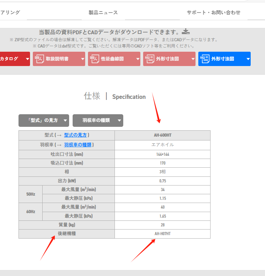This screenshot has height=276, width=265.
Task: Select the エアホイル table cell
Action: click(163, 145)
